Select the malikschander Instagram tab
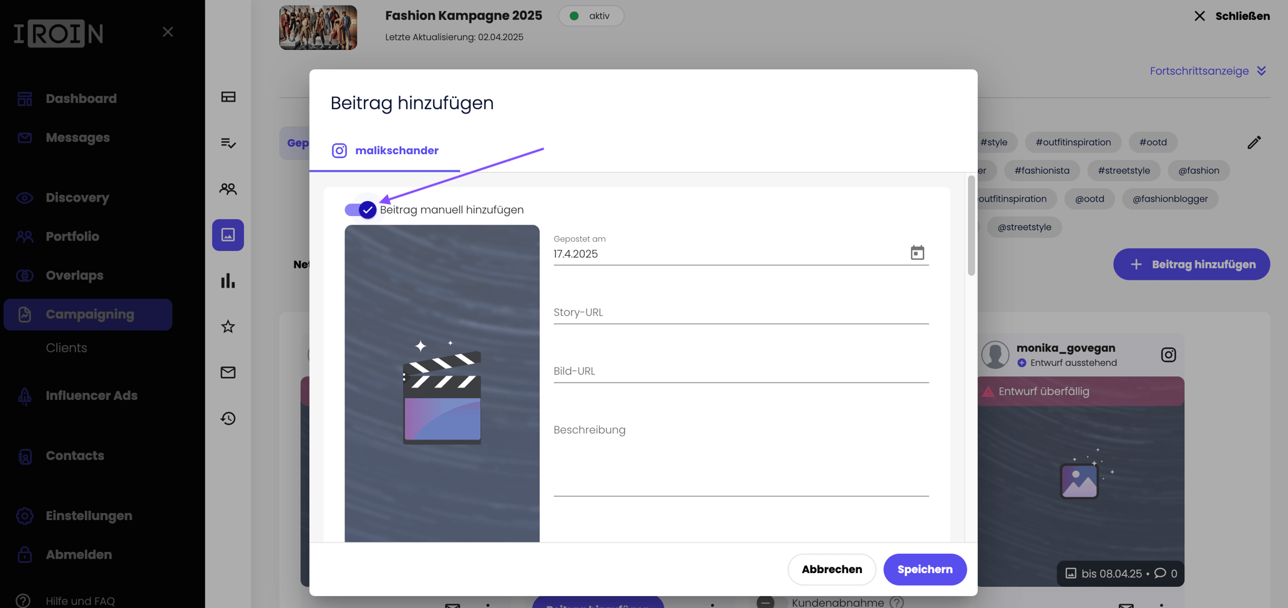1288x608 pixels. click(384, 150)
